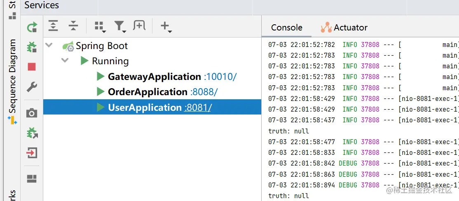The height and width of the screenshot is (201, 459).
Task: Click the run icon beside UserApplication
Action: [x=101, y=107]
